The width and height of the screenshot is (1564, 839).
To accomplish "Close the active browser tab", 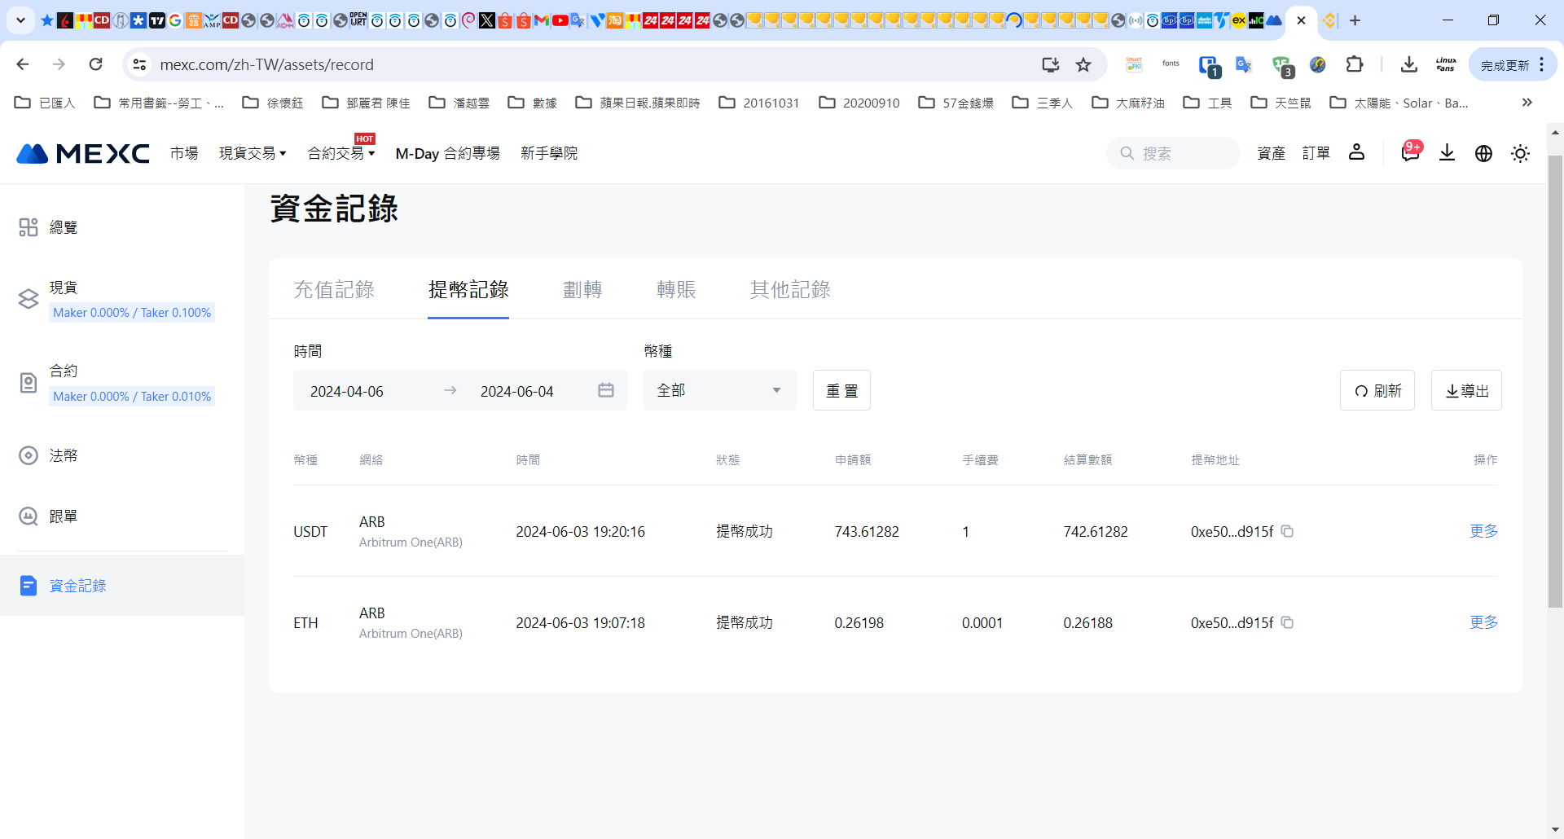I will coord(1301,20).
